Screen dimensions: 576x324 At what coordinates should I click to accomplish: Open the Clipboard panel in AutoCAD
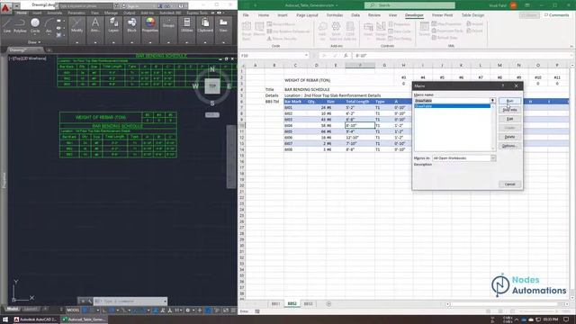pos(205,26)
